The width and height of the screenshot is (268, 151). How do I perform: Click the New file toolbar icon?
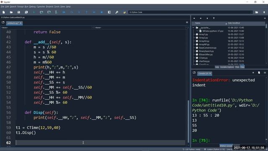point(4,12)
